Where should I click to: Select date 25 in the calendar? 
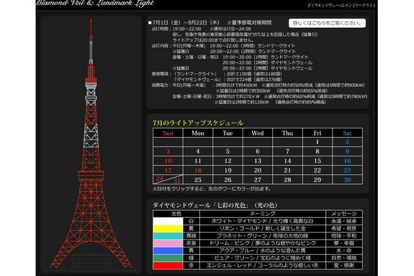click(x=198, y=180)
